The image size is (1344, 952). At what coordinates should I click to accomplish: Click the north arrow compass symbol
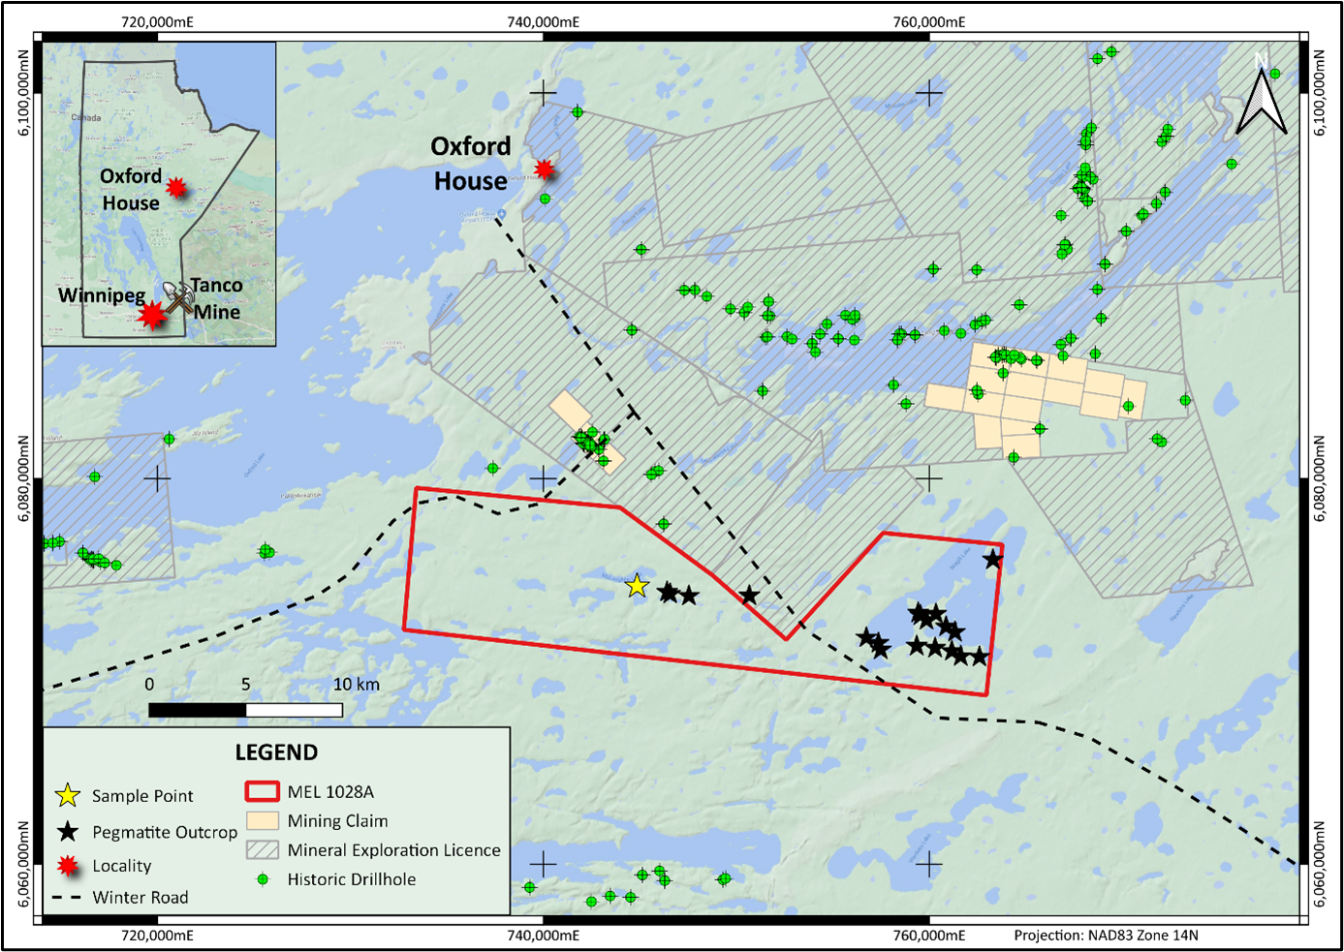pyautogui.click(x=1261, y=95)
